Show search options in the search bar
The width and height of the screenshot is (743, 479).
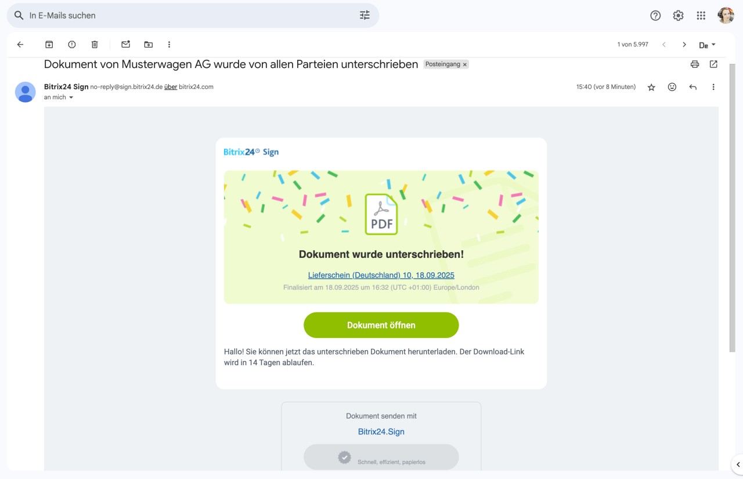365,16
